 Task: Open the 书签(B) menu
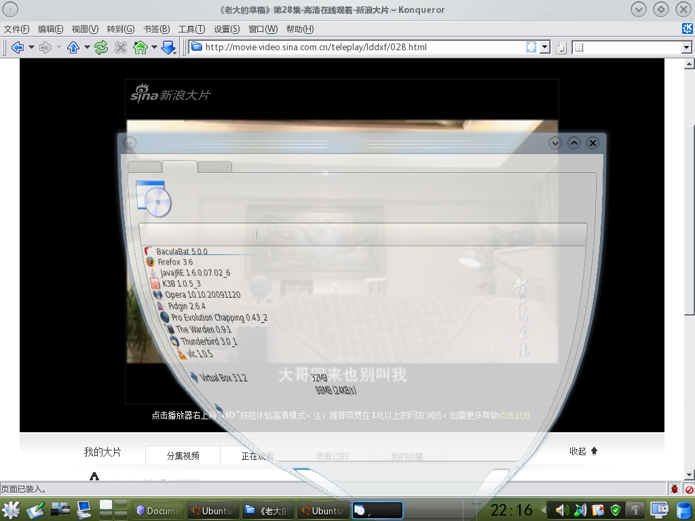click(157, 28)
